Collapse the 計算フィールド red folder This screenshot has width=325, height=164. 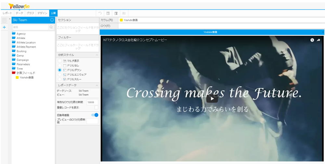14,73
